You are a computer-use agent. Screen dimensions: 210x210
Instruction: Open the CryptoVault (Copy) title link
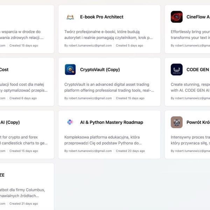pos(100,70)
